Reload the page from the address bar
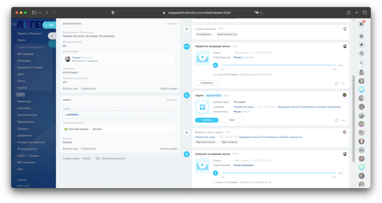382x203 pixels. 261,12
